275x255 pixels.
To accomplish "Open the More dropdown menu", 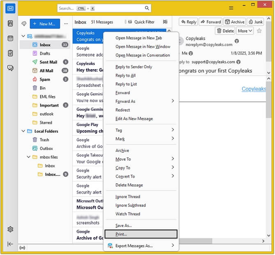I will (245, 31).
